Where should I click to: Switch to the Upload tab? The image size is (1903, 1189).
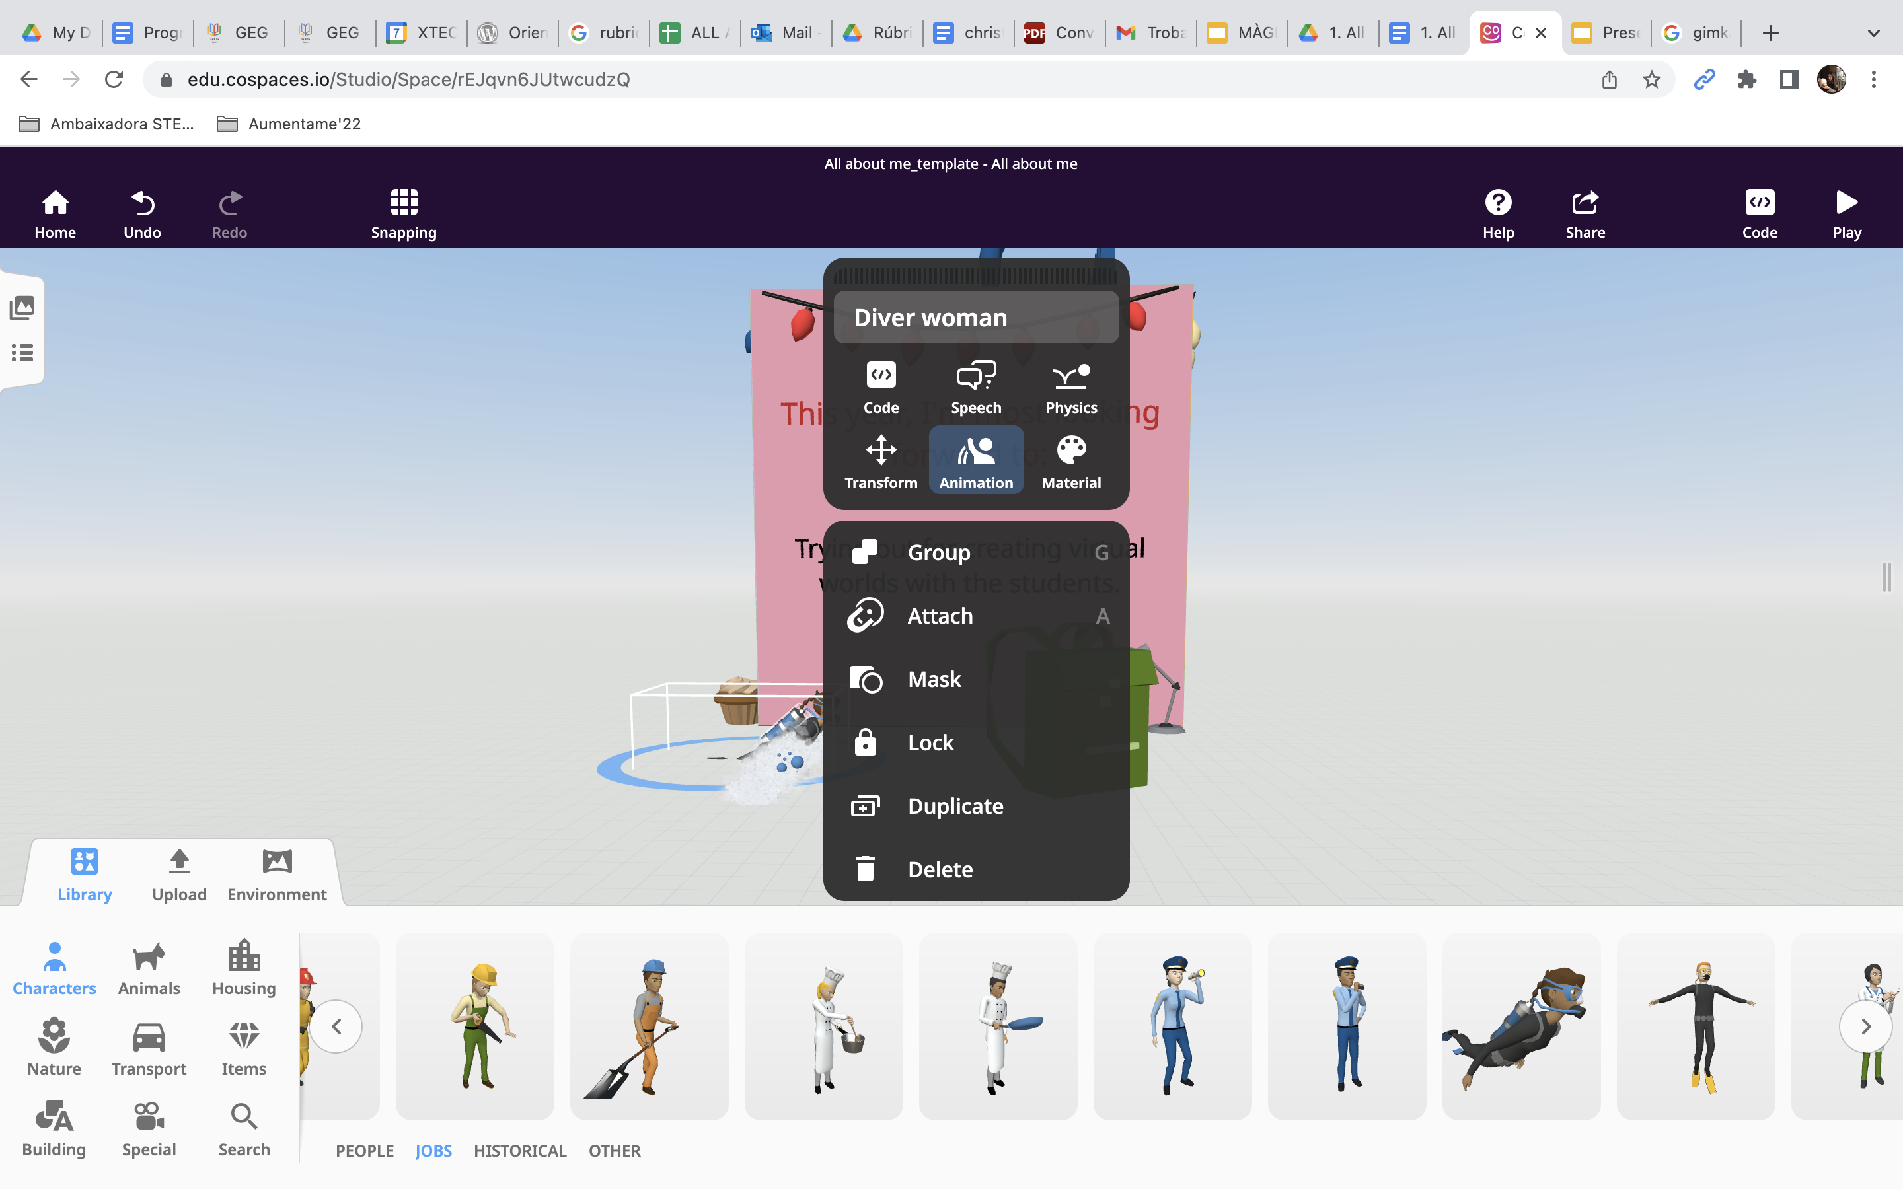point(179,875)
